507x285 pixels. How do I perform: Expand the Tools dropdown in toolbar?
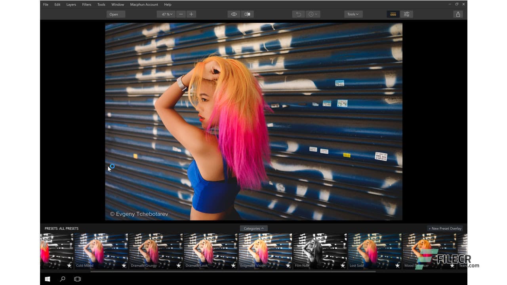pos(353,14)
